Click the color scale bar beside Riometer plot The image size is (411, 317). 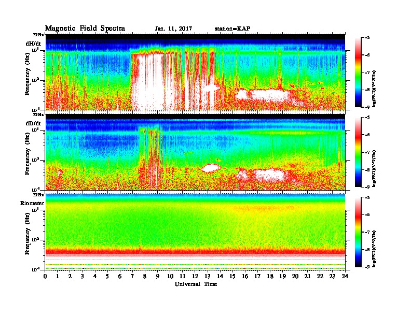(x=358, y=232)
